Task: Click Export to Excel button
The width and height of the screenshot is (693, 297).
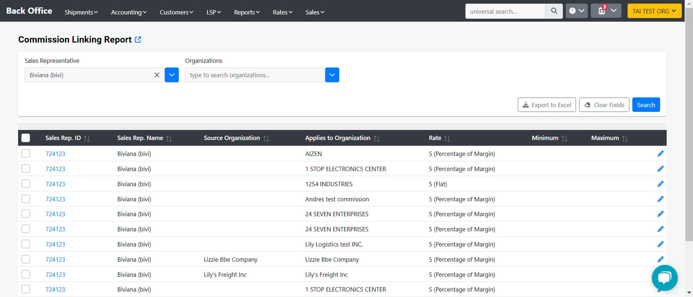Action: (546, 105)
